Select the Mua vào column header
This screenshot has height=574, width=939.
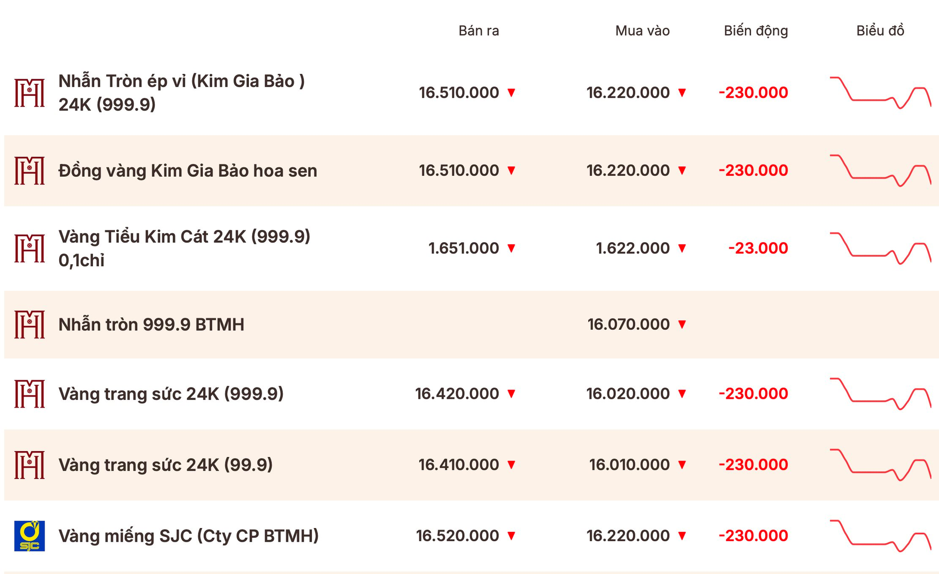pos(643,31)
